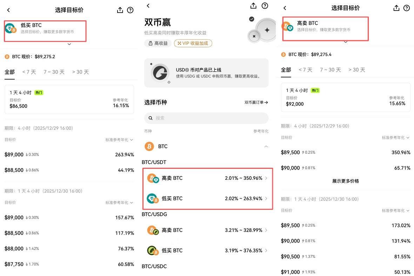
Task: Tap the share icon on the left panel
Action: 119,10
